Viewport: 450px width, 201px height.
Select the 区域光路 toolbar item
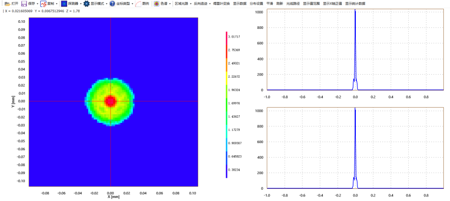(181, 4)
